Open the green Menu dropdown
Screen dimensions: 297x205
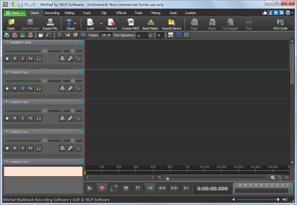[x=15, y=13]
